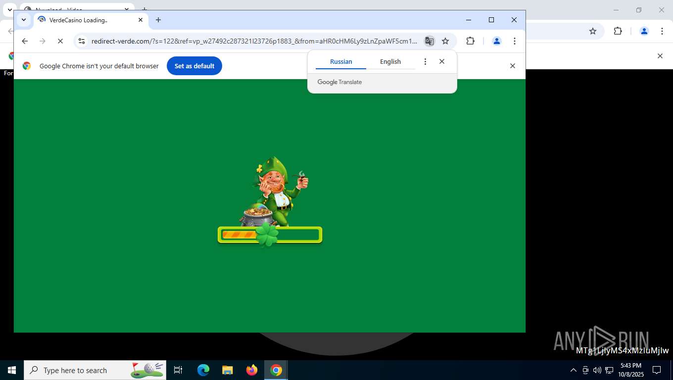Maximize the VerdeCasino Chrome window
Viewport: 673px width, 380px height.
click(491, 20)
